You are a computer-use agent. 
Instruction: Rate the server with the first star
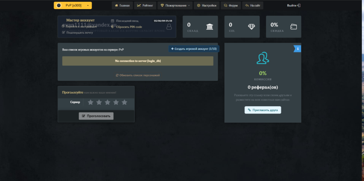[91, 102]
